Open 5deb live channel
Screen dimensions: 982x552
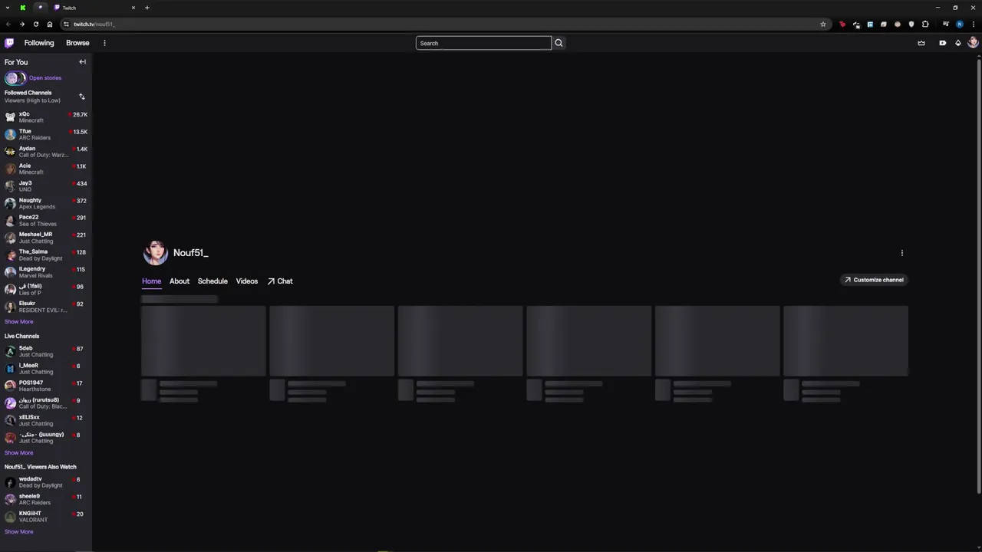coord(46,351)
